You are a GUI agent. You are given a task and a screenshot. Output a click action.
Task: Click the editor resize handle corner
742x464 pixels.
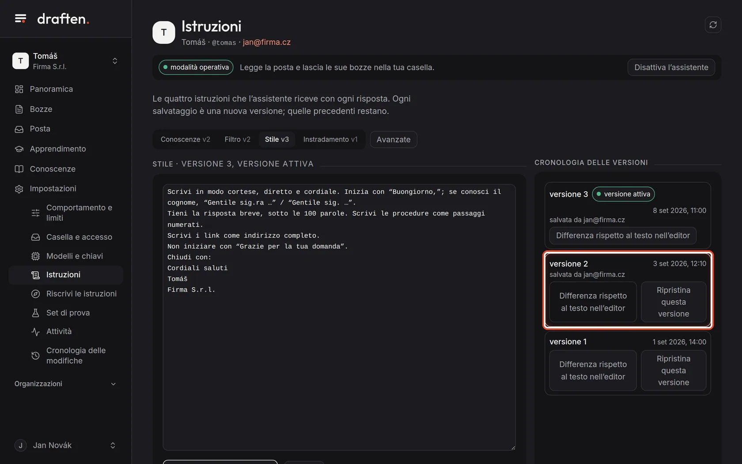[x=513, y=448]
